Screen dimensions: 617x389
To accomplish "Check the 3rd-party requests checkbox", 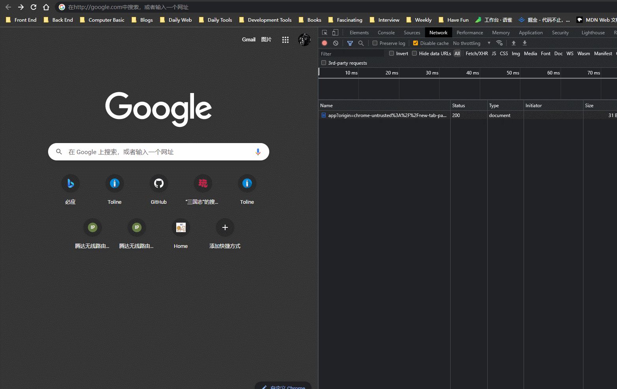I will [x=324, y=63].
